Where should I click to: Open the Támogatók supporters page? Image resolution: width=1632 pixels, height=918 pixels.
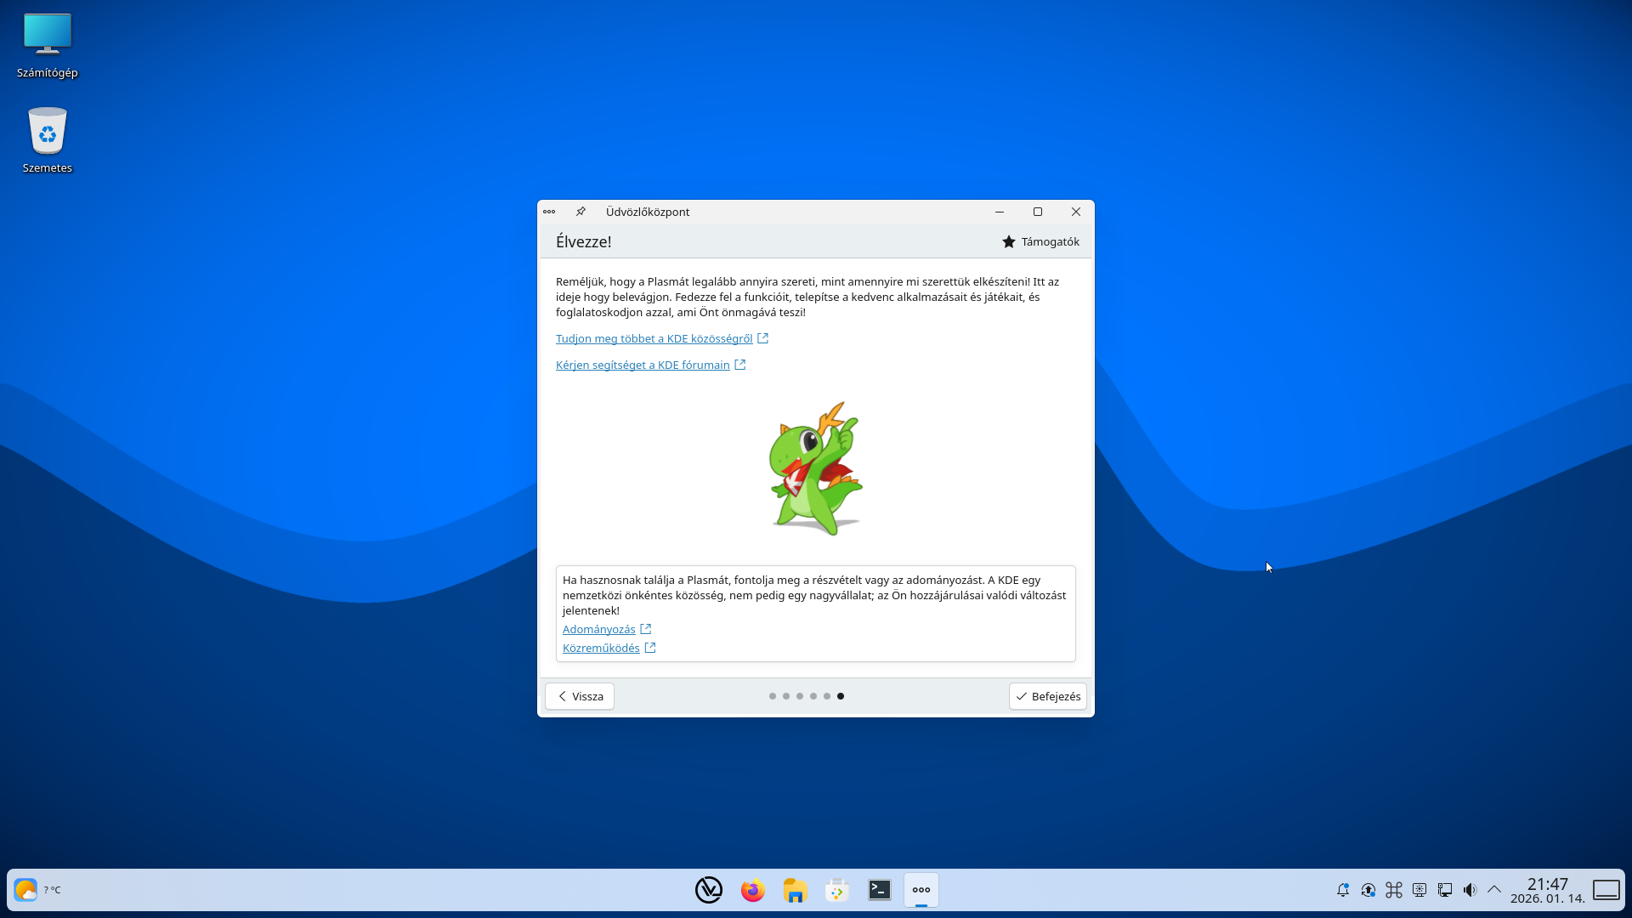click(1040, 241)
